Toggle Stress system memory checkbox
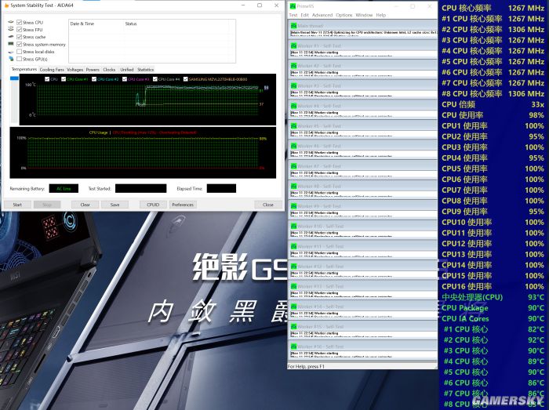Image resolution: width=549 pixels, height=410 pixels. (x=20, y=45)
